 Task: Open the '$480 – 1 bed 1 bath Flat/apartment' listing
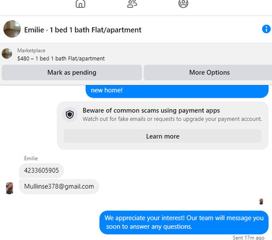pos(61,58)
